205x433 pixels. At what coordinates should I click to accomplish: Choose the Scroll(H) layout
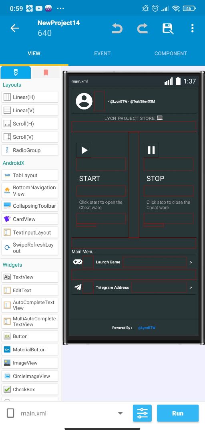pyautogui.click(x=30, y=124)
